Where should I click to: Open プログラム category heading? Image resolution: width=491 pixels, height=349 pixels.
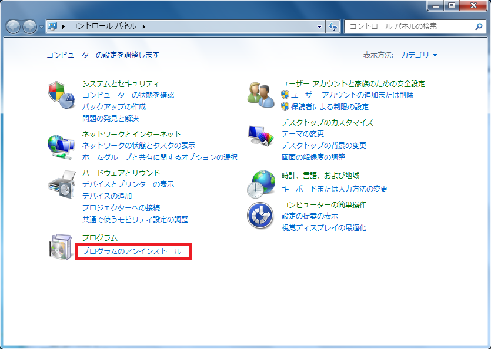(x=100, y=237)
